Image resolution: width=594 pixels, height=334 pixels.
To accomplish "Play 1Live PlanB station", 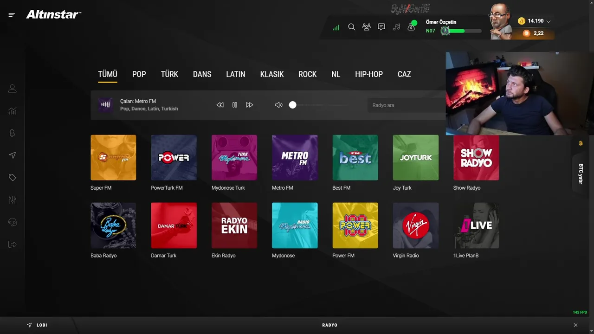I will point(476,225).
